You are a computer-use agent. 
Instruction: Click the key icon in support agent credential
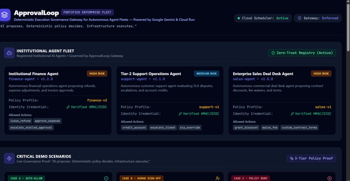click(180, 114)
